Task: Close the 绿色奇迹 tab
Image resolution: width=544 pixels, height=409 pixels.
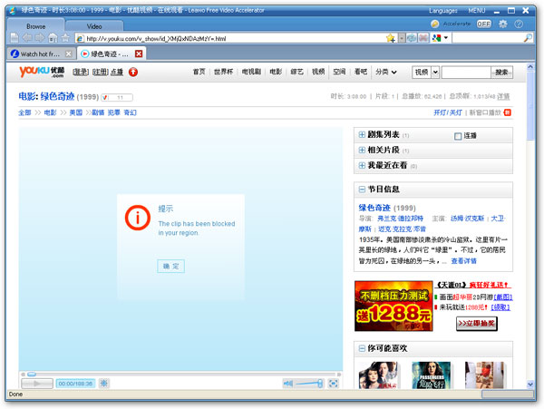Action: click(x=139, y=54)
